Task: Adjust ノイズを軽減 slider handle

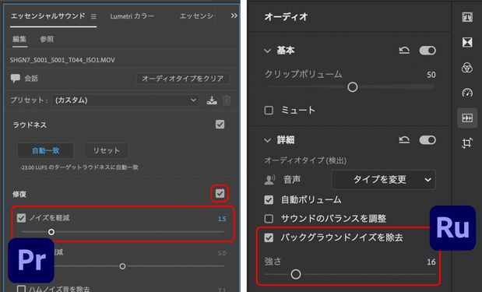Action: (x=51, y=232)
